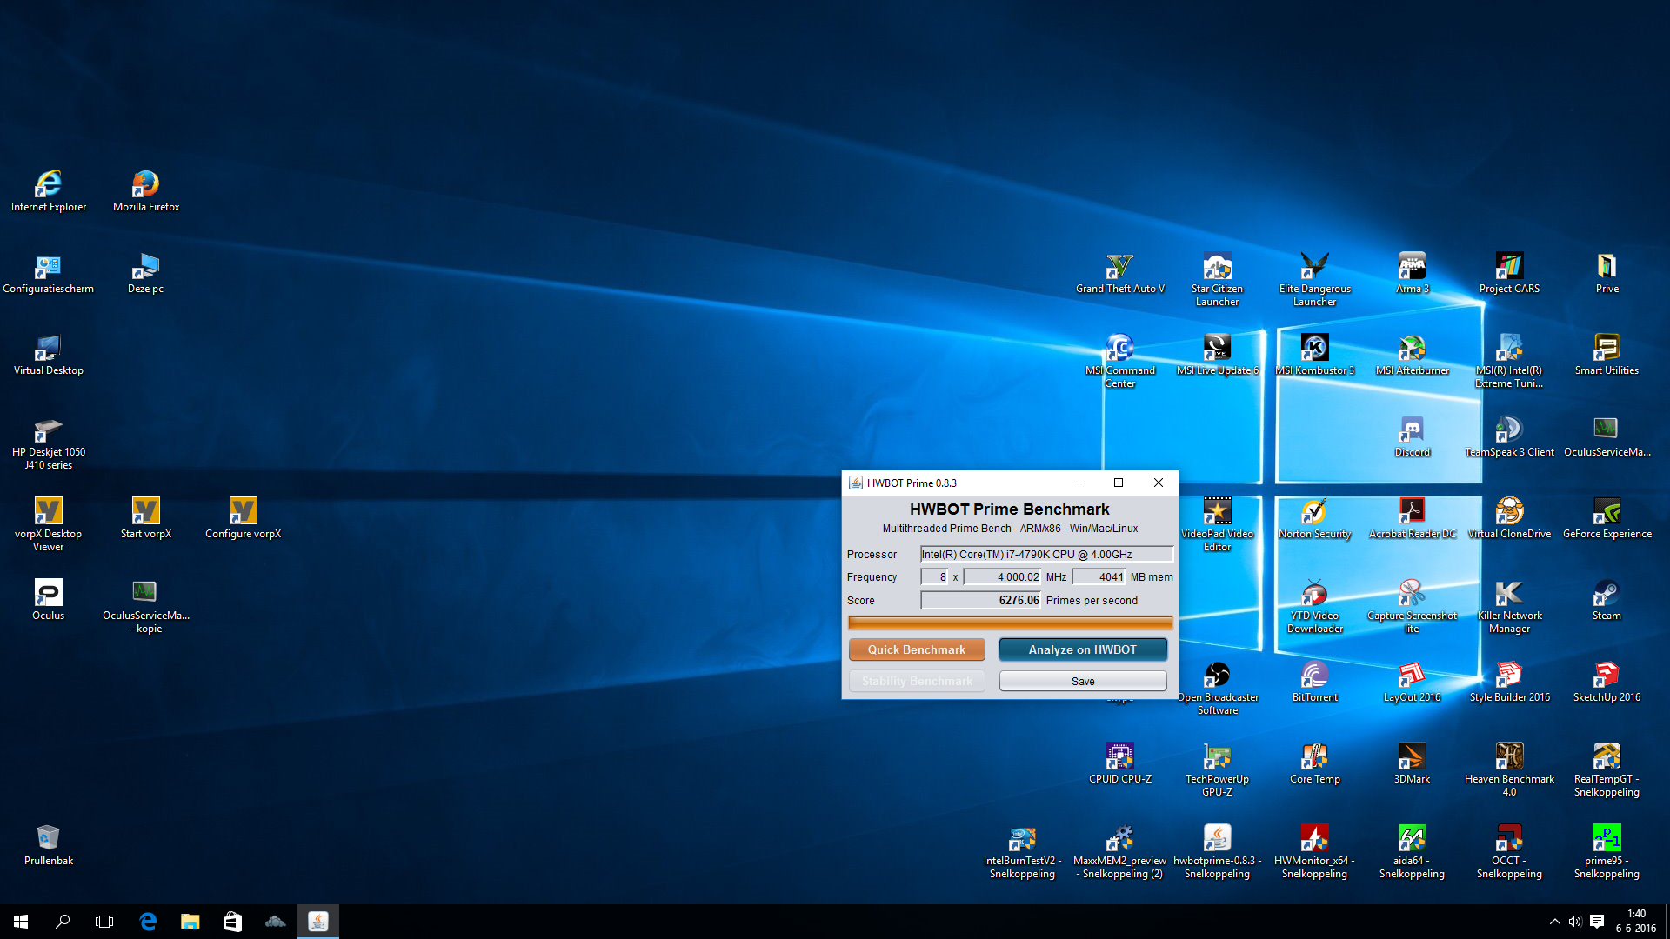
Task: Open Microsoft Edge from taskbar
Action: click(x=148, y=922)
